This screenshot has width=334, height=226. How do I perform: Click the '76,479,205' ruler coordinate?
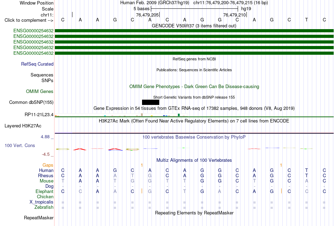tap(147, 15)
